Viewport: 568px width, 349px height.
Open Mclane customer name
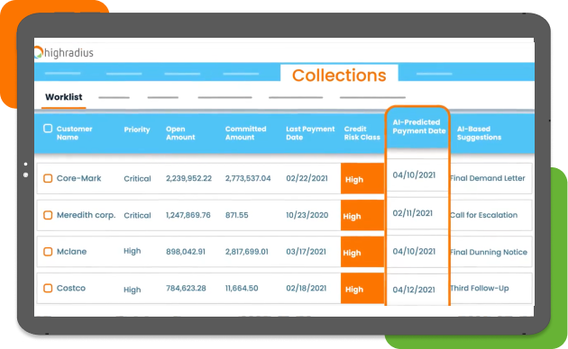click(72, 252)
